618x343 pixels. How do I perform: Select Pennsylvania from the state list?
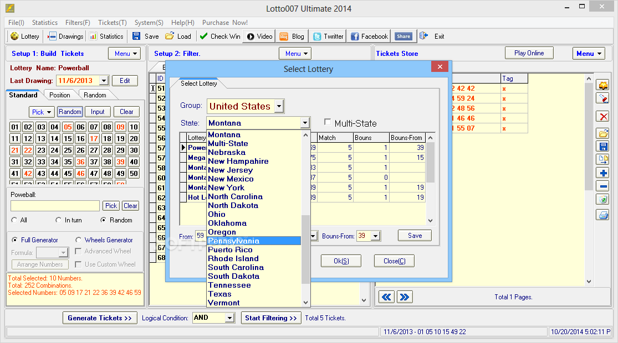254,241
